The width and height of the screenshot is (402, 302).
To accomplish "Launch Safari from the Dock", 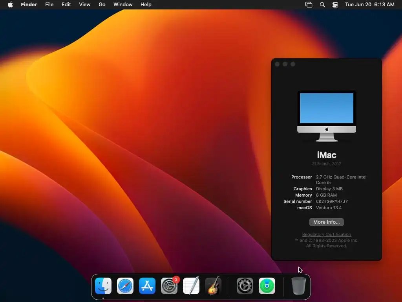I will pyautogui.click(x=125, y=286).
